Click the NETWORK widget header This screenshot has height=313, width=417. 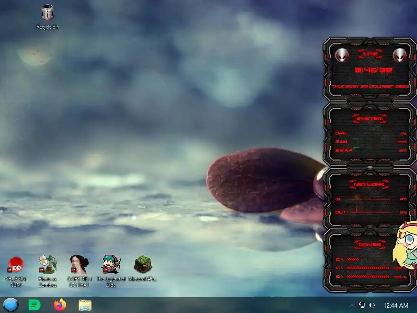point(369,184)
